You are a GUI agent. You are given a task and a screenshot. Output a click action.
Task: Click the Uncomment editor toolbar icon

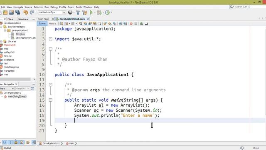(x=146, y=24)
